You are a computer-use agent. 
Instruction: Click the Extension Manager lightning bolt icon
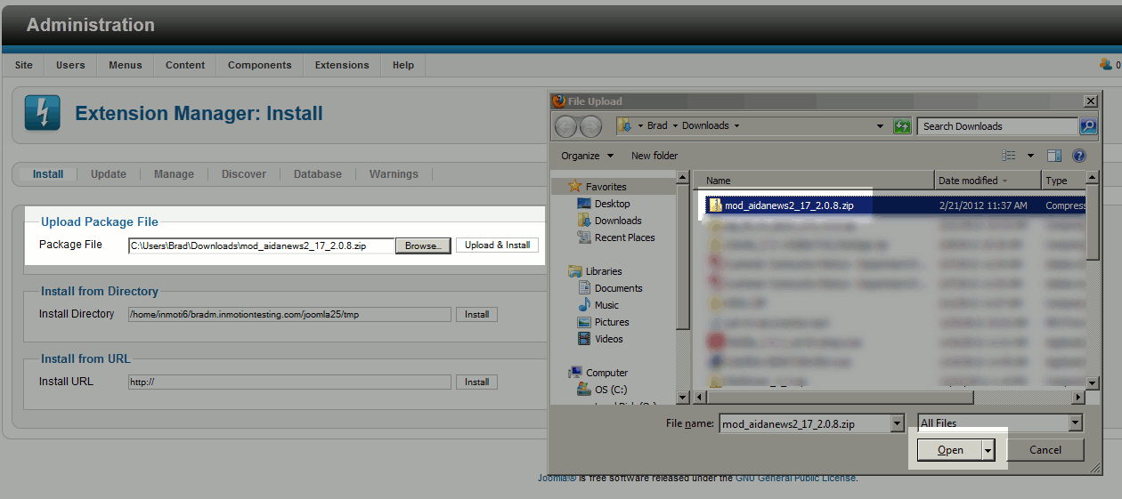click(x=42, y=113)
